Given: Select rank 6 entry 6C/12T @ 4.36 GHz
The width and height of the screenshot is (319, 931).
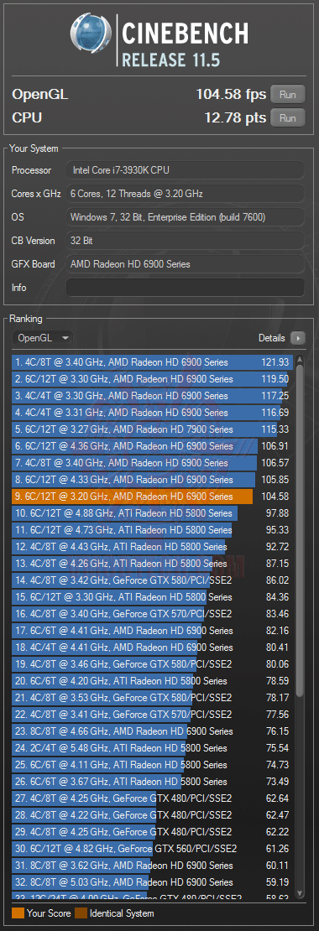Looking at the screenshot, I should click(153, 446).
